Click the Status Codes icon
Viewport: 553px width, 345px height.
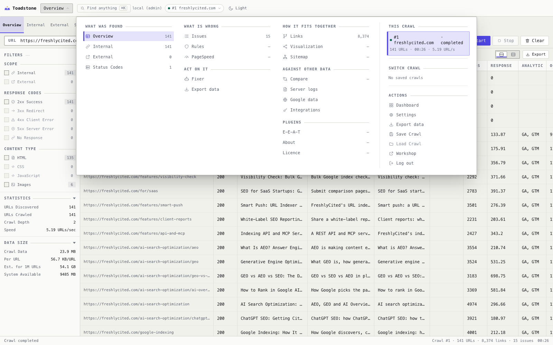(x=88, y=67)
